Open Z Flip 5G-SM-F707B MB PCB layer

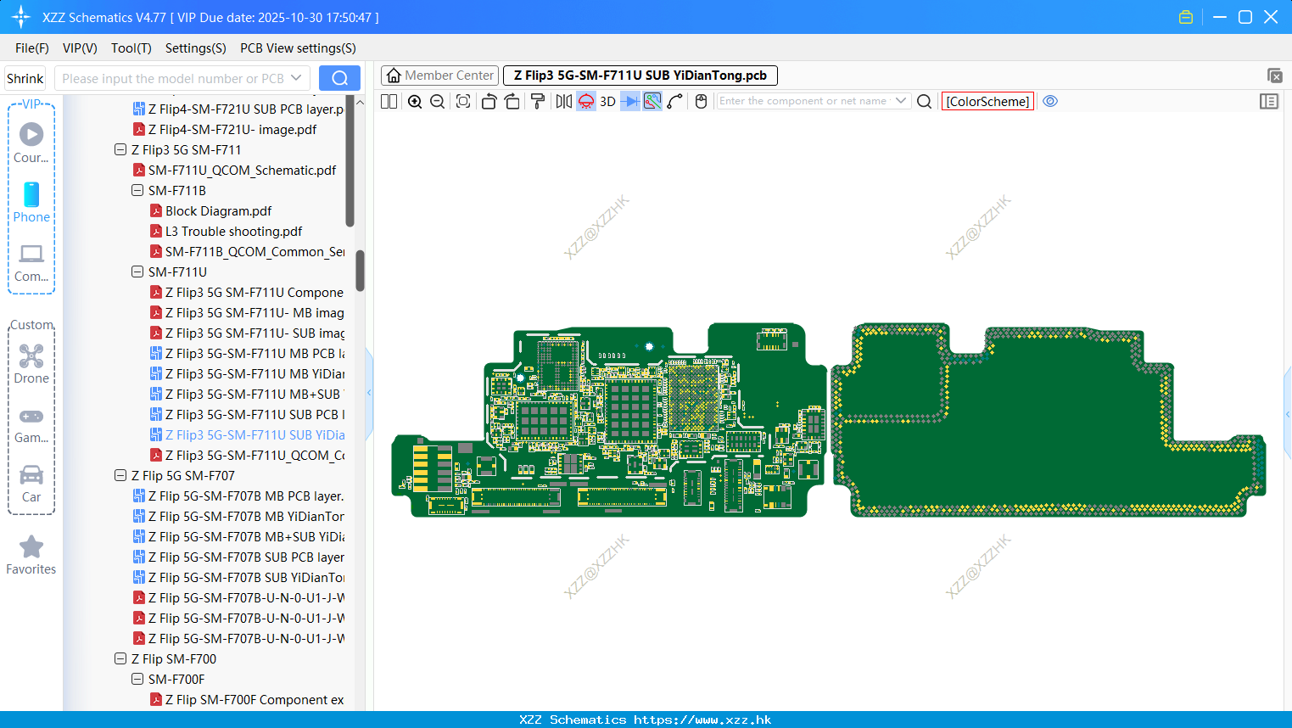coord(238,496)
